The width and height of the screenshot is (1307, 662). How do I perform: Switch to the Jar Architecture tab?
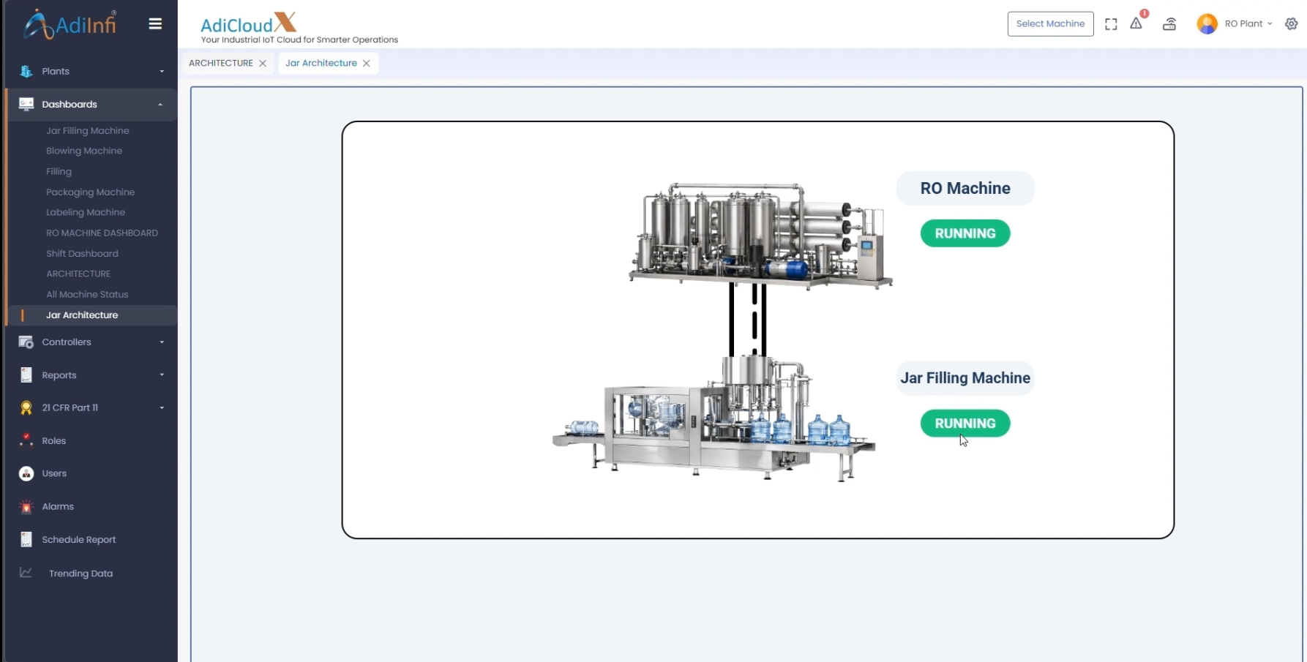click(x=321, y=64)
